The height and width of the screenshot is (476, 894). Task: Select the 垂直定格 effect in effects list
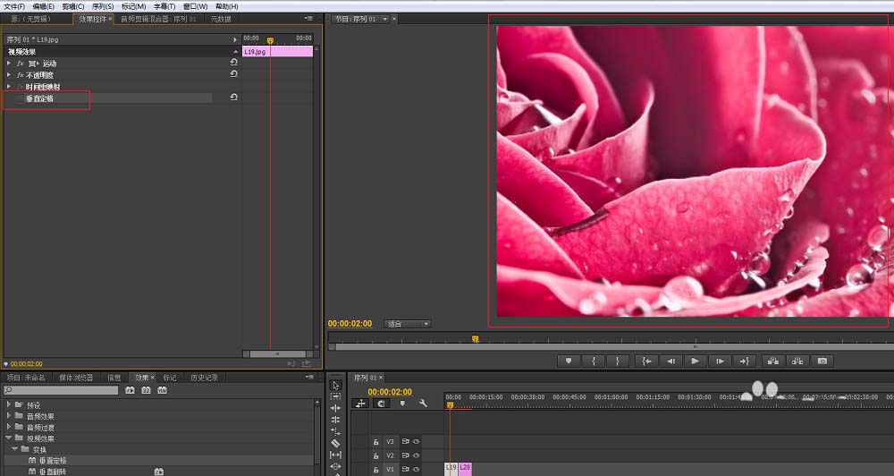click(x=52, y=460)
